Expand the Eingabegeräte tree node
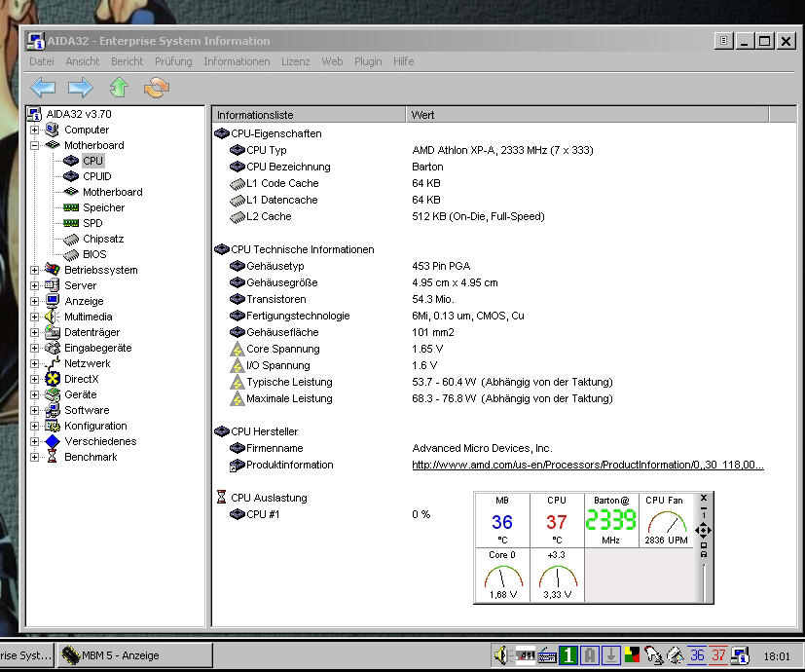805x672 pixels. [x=34, y=348]
